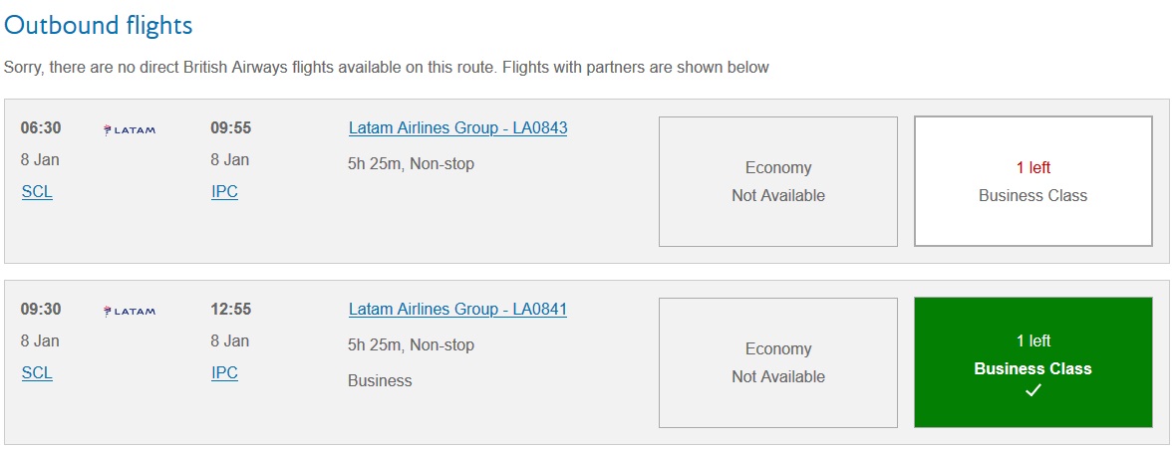The image size is (1176, 450).
Task: Choose Economy Not Available box for LA0841
Action: coord(777,362)
